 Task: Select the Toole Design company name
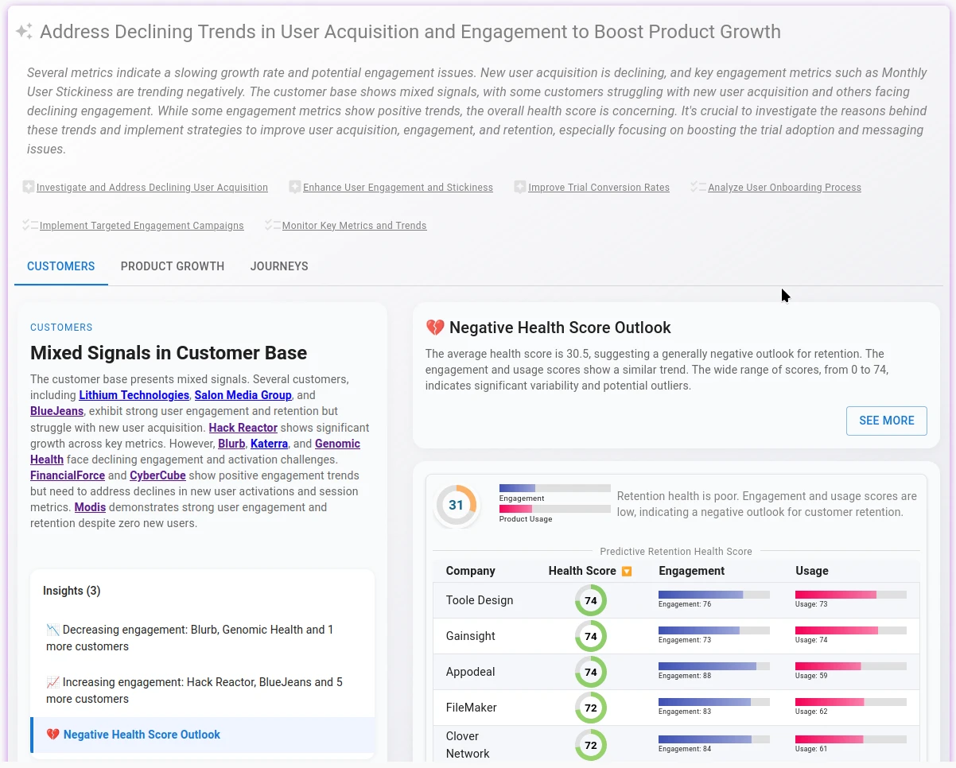tap(480, 600)
